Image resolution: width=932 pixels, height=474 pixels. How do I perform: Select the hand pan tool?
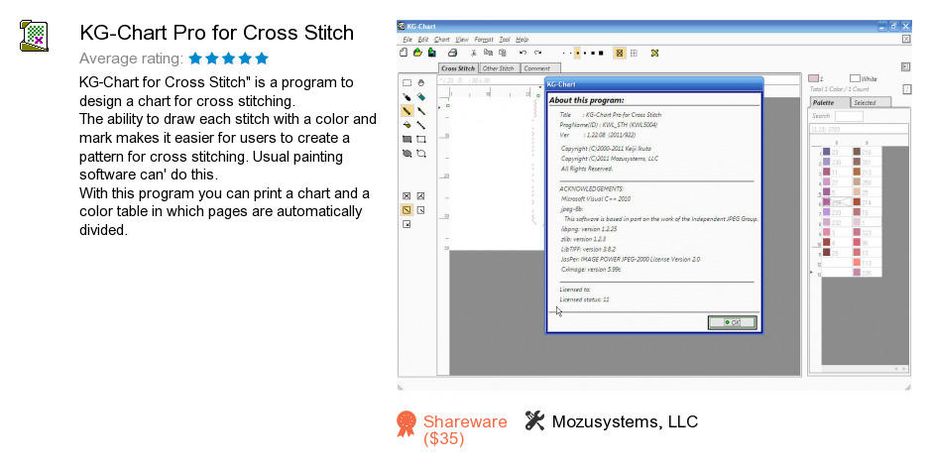tap(421, 83)
